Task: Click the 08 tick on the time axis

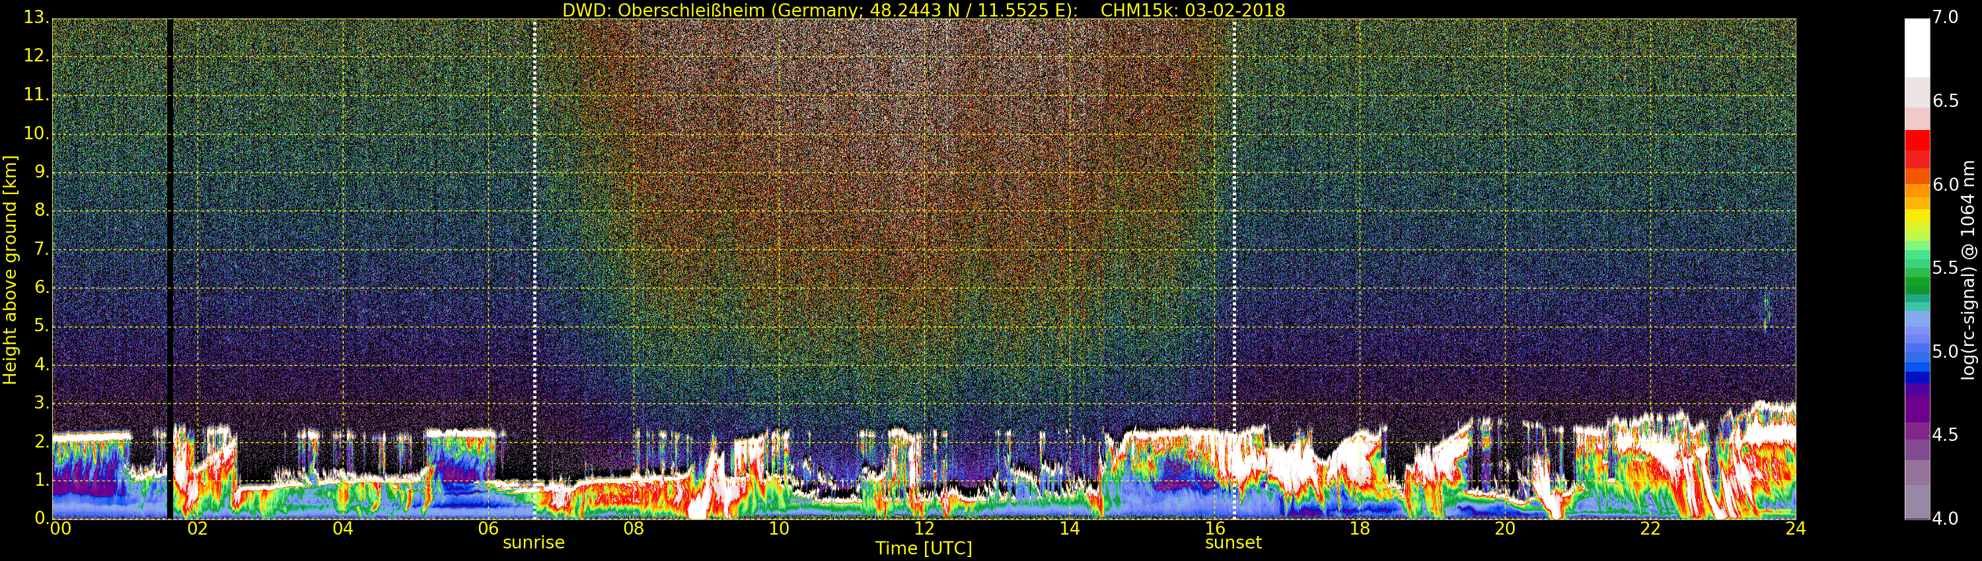Action: (633, 529)
